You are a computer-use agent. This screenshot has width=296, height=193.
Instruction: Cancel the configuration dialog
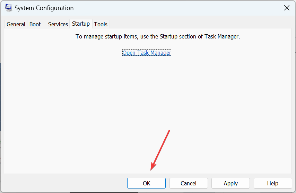[189, 183]
